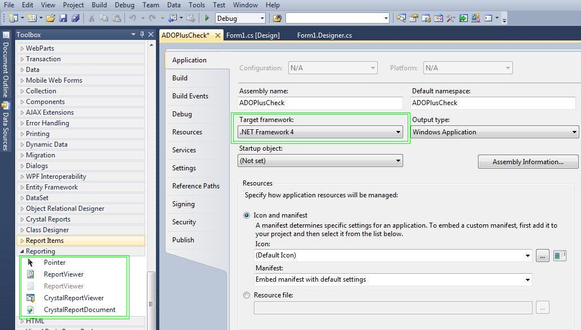Click the Save All icon
Viewport: 581px width, 330px height.
[x=75, y=18]
